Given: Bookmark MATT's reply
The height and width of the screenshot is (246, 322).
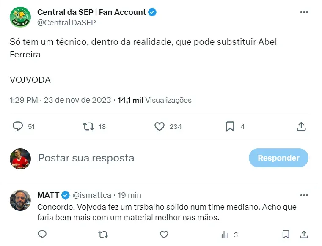Looking at the screenshot, I should click(x=286, y=234).
